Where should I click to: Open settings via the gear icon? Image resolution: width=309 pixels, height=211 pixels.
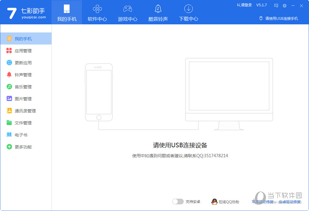285,6
